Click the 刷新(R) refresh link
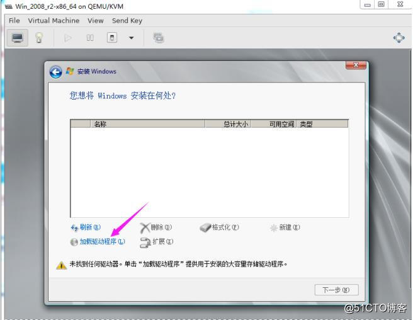Image resolution: width=413 pixels, height=320 pixels. coord(86,227)
